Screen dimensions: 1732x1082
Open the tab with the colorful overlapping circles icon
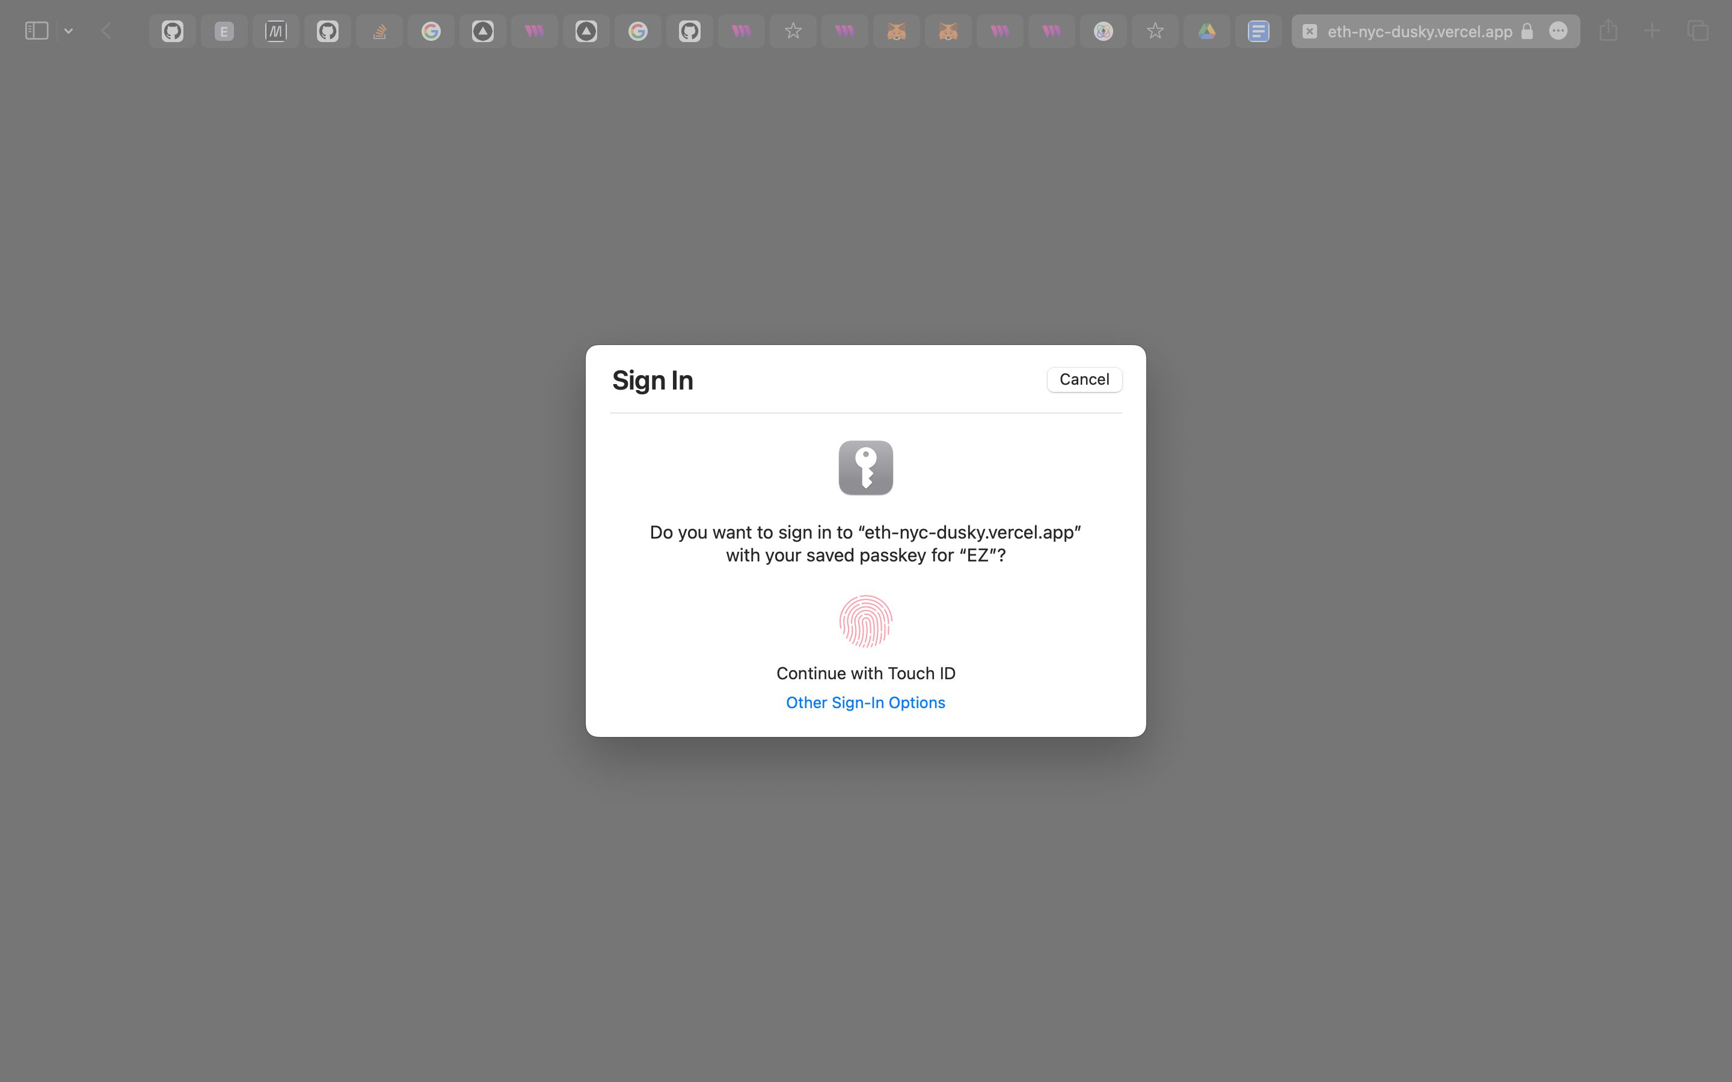pyautogui.click(x=1103, y=31)
